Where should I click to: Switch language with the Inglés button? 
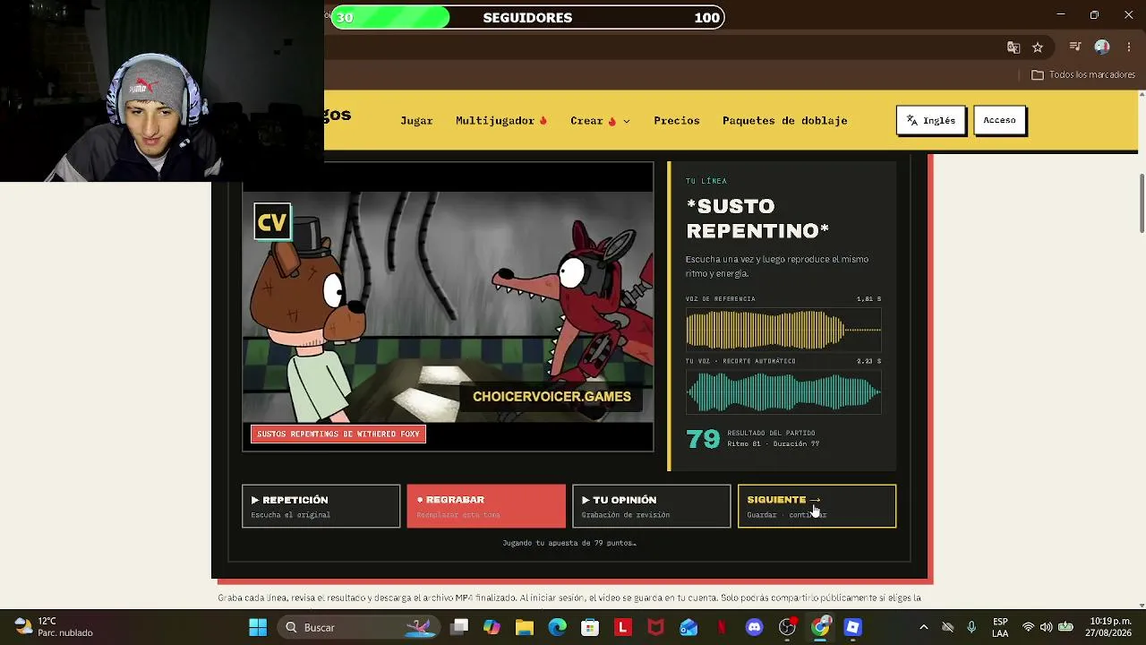[x=931, y=120]
